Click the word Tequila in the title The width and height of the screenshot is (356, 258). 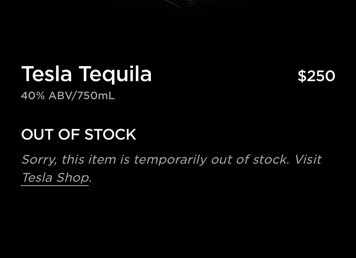[x=115, y=74]
